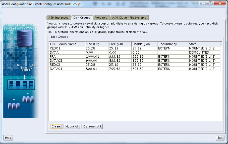Sort by Disk Group Name column header

67,44
